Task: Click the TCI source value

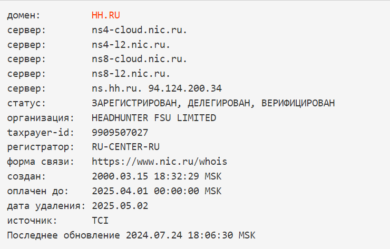Action: point(100,220)
